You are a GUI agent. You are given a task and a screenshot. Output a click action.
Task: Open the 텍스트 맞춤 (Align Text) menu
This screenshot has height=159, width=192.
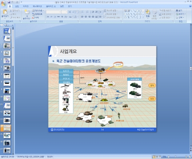(110, 14)
